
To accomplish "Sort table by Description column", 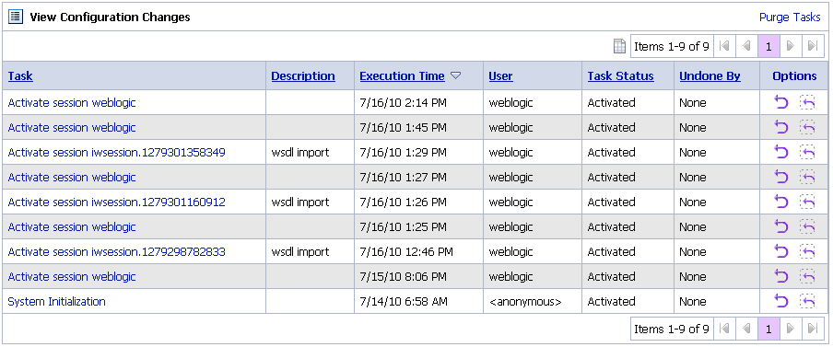I will click(303, 75).
